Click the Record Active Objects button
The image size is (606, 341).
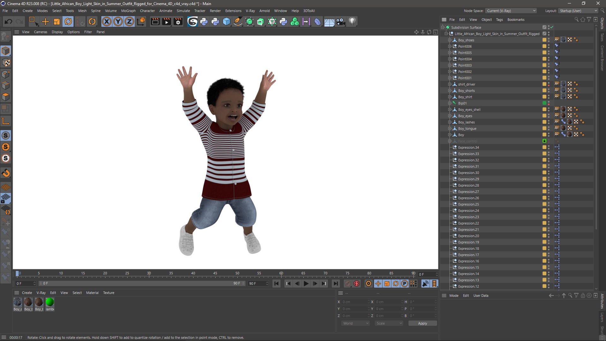point(348,284)
